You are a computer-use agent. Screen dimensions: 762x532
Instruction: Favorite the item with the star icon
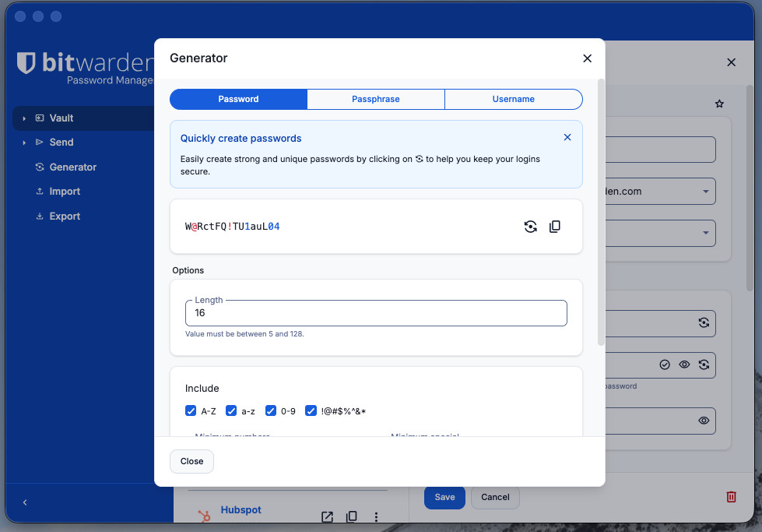point(719,104)
